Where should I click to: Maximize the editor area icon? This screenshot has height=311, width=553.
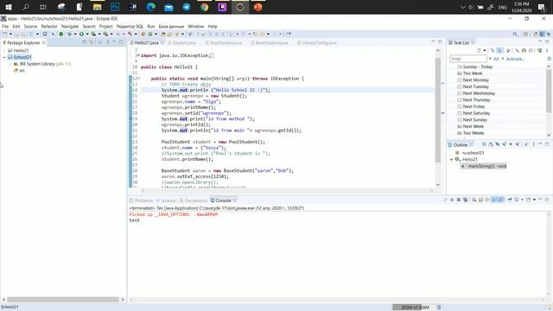(440, 42)
